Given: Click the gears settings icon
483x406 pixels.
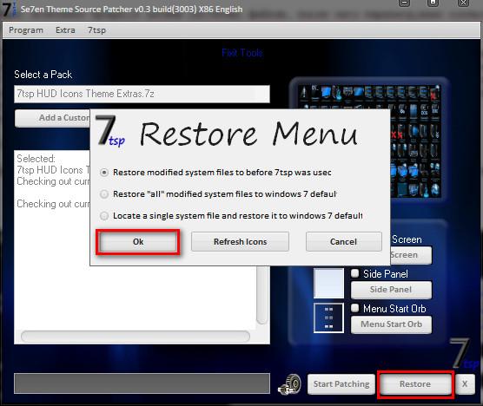Looking at the screenshot, I should [289, 384].
